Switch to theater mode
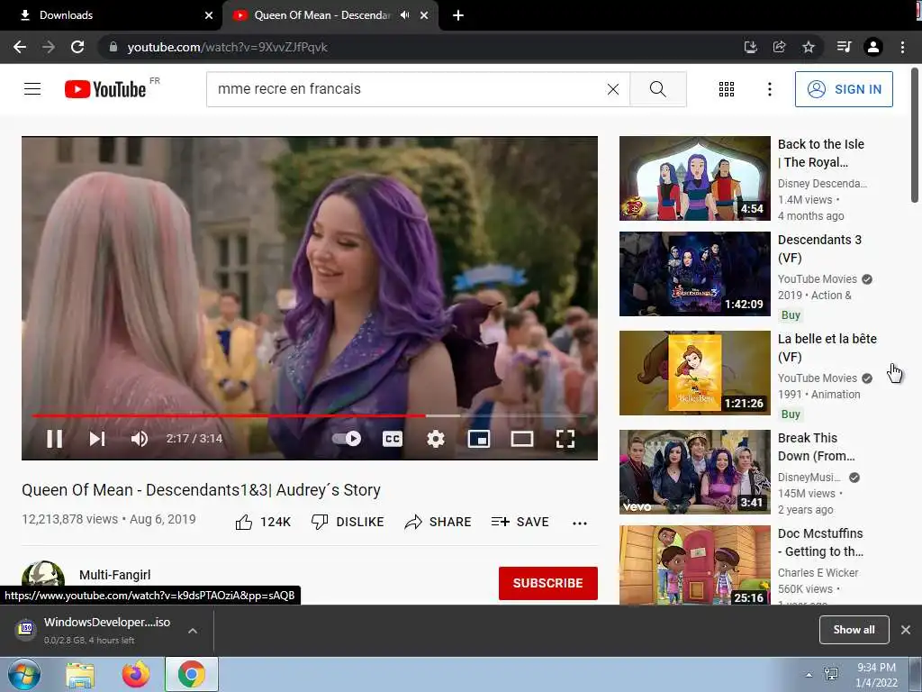This screenshot has width=922, height=692. [522, 439]
